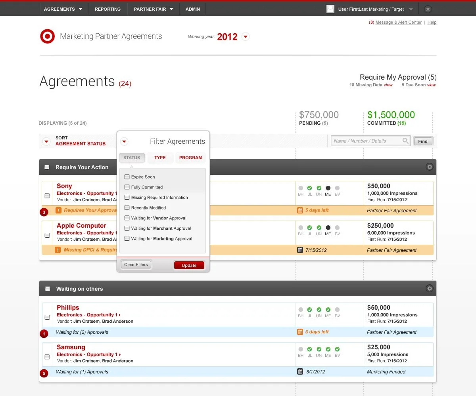Click the Sony ME dark status dot
Image resolution: width=476 pixels, height=396 pixels.
click(x=328, y=188)
